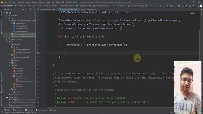Hide the Project panel with minus icon

[x=34, y=9]
